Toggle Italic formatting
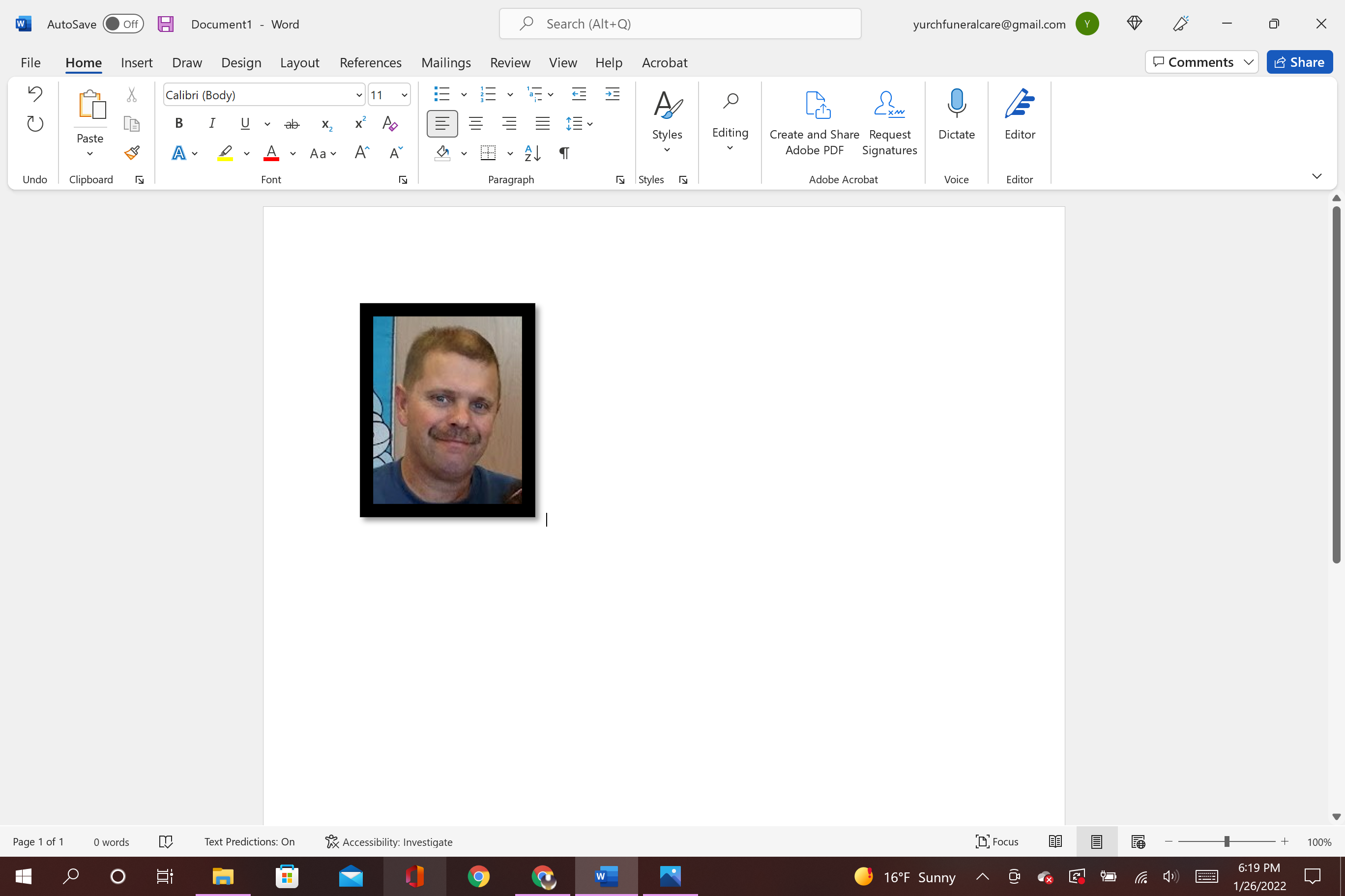 [x=212, y=123]
